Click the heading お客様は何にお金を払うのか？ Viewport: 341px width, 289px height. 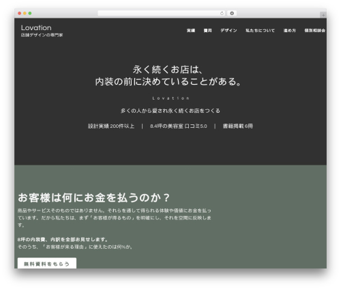[x=94, y=197]
